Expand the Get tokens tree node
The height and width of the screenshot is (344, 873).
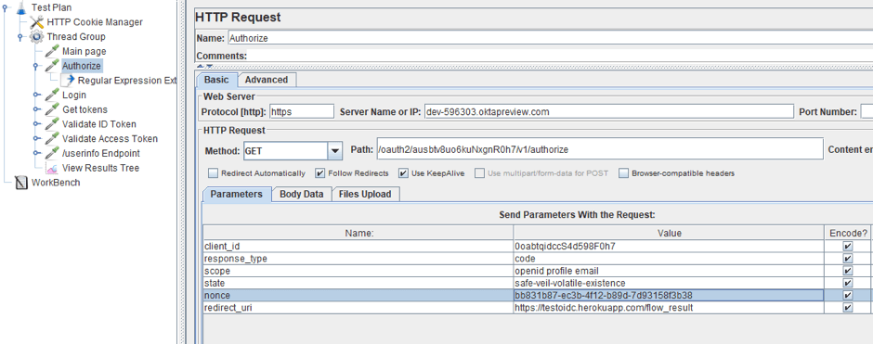(36, 109)
